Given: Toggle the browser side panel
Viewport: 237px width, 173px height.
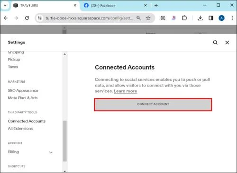Looking at the screenshot, I should (x=211, y=18).
